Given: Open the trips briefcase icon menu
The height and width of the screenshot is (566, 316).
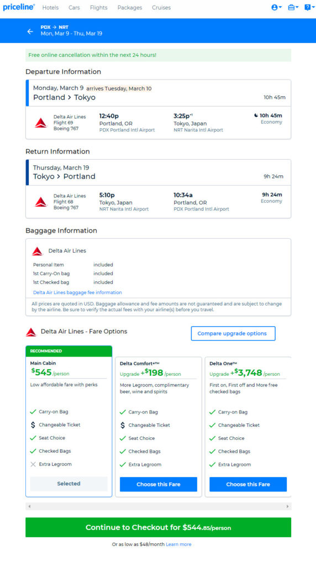Looking at the screenshot, I should pos(293,7).
